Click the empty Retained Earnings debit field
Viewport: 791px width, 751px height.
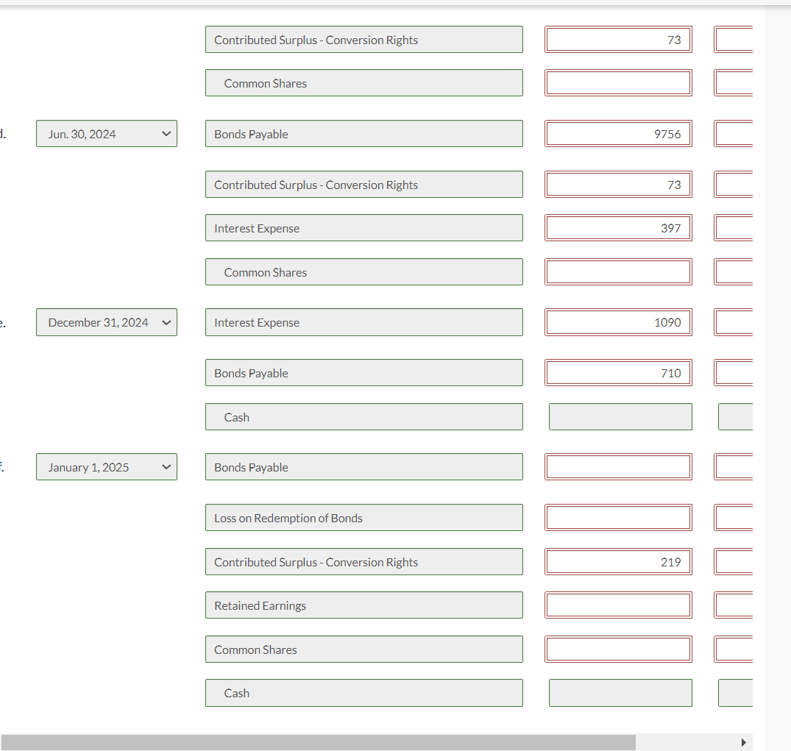point(618,605)
